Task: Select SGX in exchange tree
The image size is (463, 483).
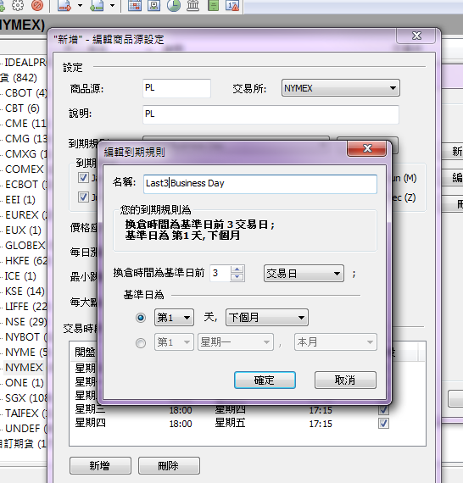Action: pos(26,398)
